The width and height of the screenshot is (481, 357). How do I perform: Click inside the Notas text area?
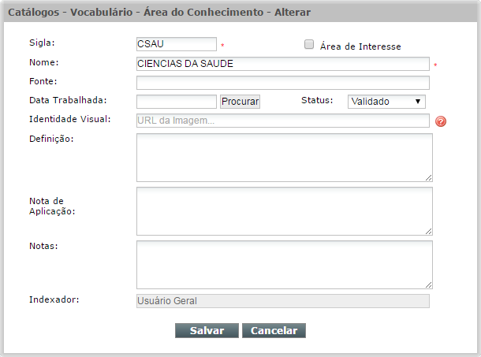(x=285, y=265)
